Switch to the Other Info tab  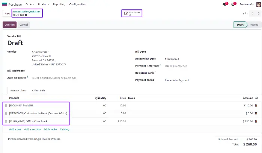pos(38,91)
